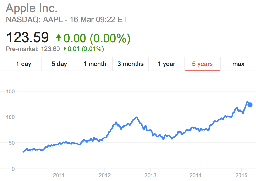Viewport: 256px width, 181px height.
Task: Click the blue dot ending the chart line
Action: click(250, 105)
